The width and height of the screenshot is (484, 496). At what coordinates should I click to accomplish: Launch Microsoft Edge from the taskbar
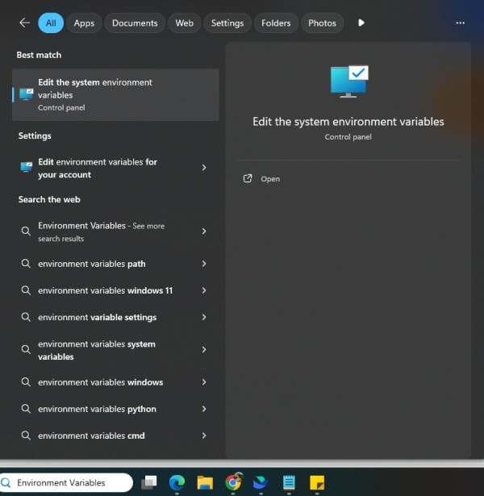tap(177, 482)
